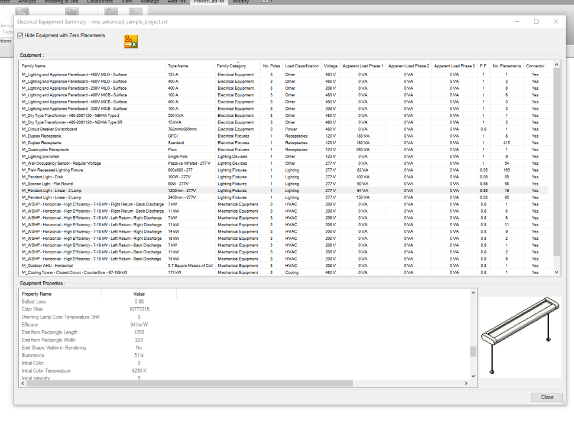Click the Apparent Load Phase 2 header
The height and width of the screenshot is (427, 574).
point(408,66)
